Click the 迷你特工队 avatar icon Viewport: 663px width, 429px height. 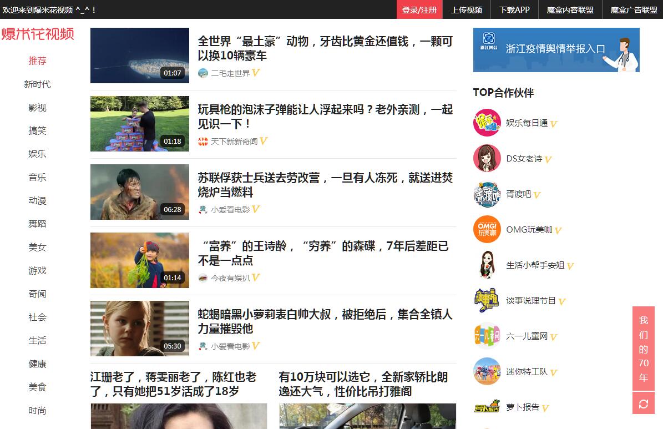tap(487, 371)
